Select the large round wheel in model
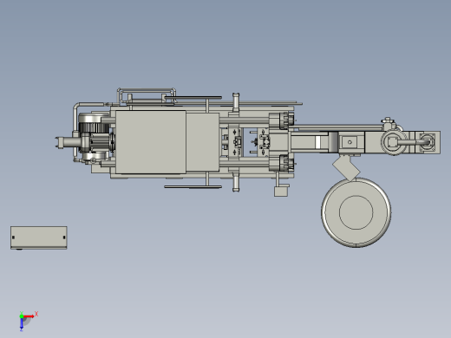Screen dimensions: 451x338 (x=356, y=212)
